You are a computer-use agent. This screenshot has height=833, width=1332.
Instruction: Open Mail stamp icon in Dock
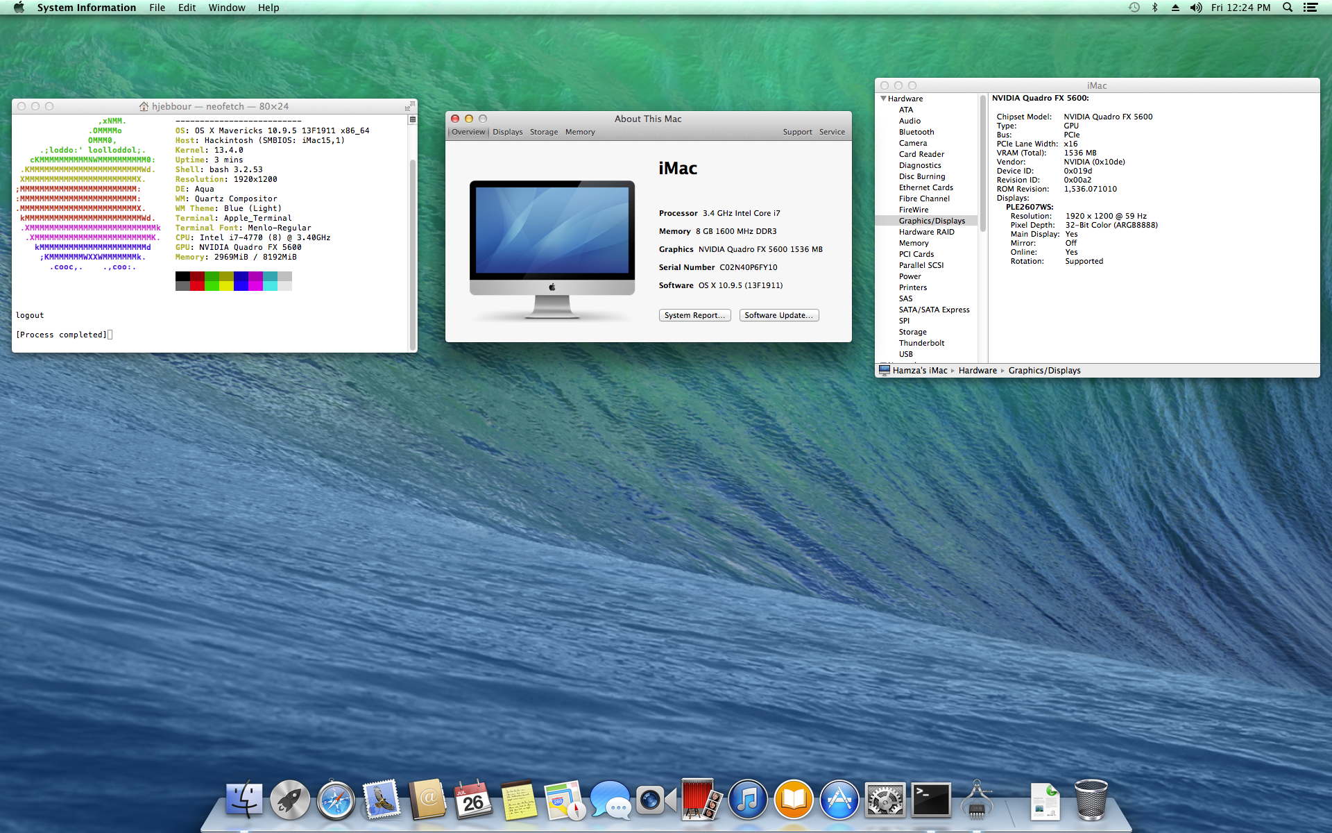pyautogui.click(x=382, y=800)
